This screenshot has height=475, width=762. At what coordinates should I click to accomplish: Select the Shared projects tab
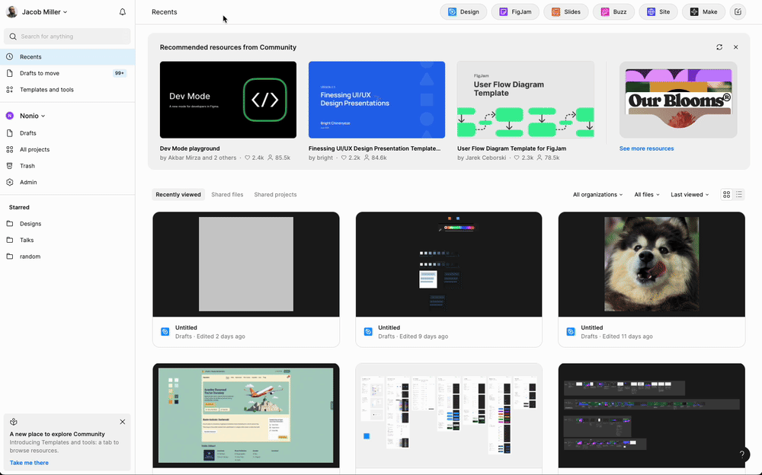[275, 195]
